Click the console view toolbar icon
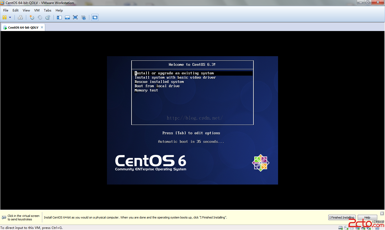385x230 pixels. (95, 17)
